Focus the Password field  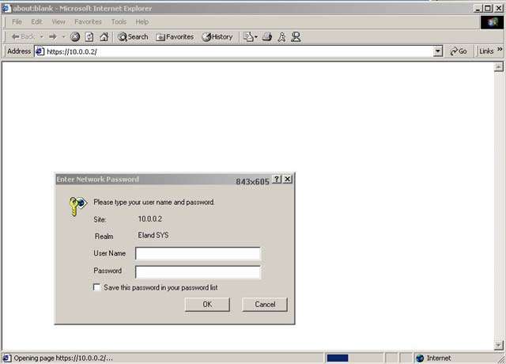(x=198, y=272)
